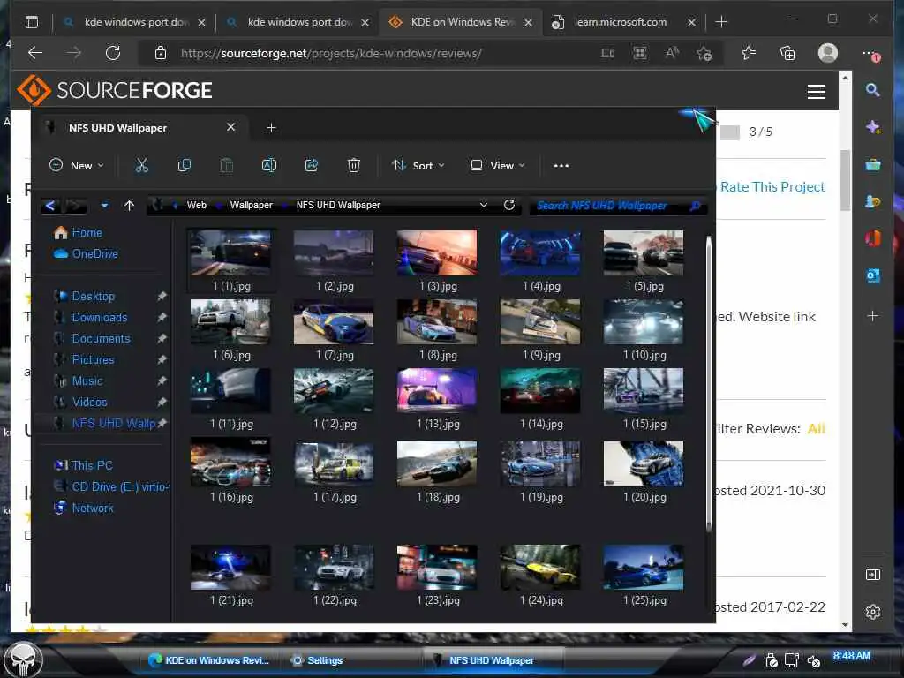This screenshot has width=904, height=678.
Task: Click the Explorer file list scrollbar
Action: pos(709,383)
